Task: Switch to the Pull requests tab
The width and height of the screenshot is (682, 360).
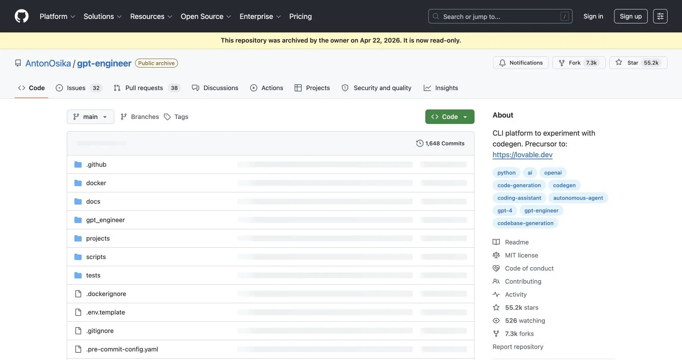Action: click(x=147, y=88)
